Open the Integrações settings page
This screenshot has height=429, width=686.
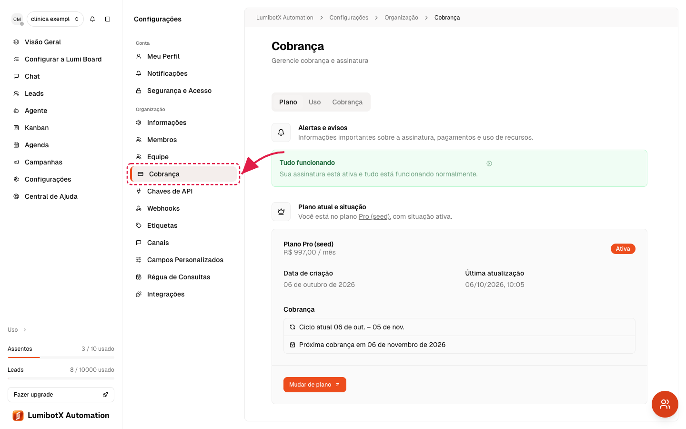click(x=183, y=294)
